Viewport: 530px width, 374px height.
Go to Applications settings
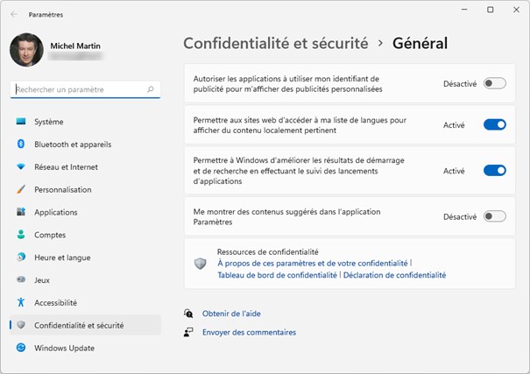[56, 212]
